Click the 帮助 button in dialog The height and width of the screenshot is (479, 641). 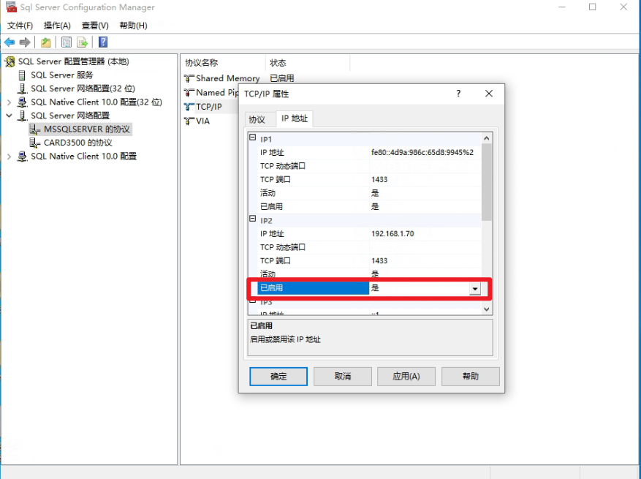[x=471, y=377]
